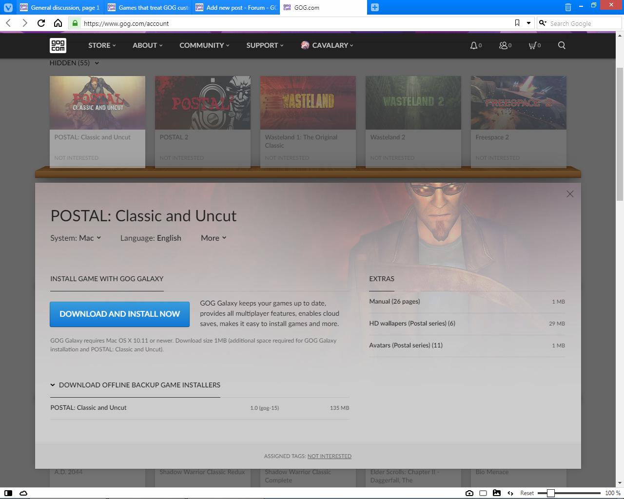The height and width of the screenshot is (499, 624).
Task: Click the page actions code icon
Action: pyautogui.click(x=510, y=493)
